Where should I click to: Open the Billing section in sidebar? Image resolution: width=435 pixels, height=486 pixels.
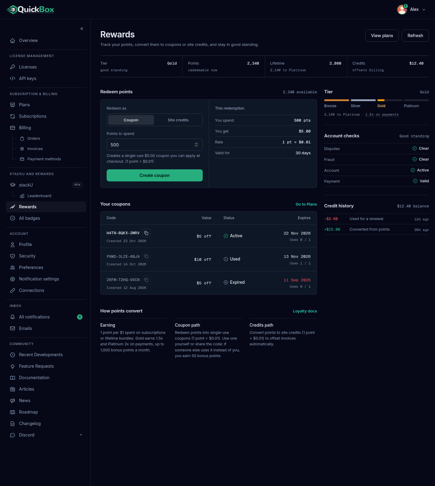[46, 128]
